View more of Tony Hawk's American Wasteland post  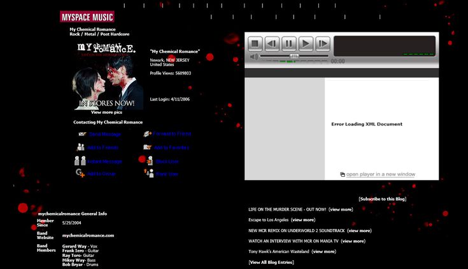pyautogui.click(x=324, y=251)
